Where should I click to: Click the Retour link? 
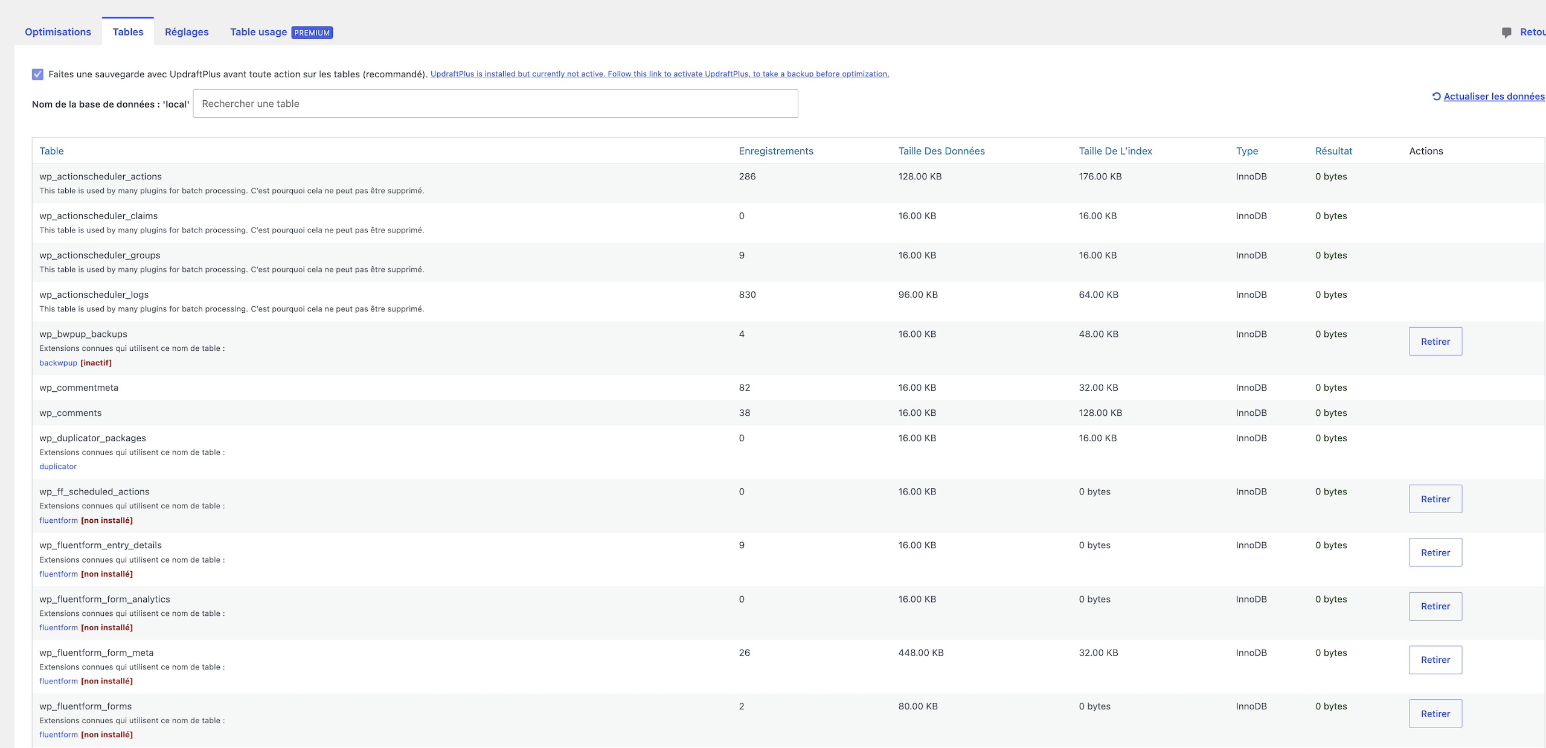(1533, 32)
